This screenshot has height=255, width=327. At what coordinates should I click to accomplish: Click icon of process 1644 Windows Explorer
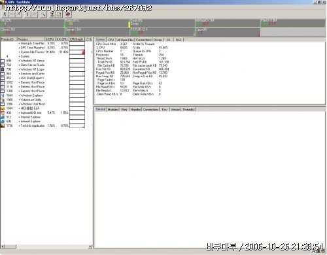3,95
